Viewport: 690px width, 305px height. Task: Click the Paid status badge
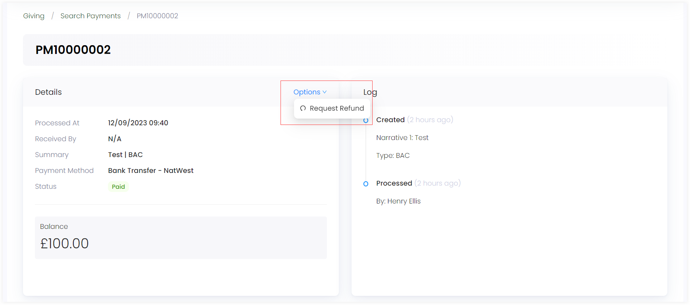[x=118, y=186]
